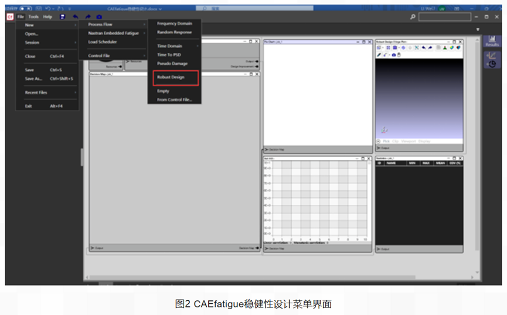
Task: Open the dropdown arrow beside the blue box icon
Action: click(399, 47)
